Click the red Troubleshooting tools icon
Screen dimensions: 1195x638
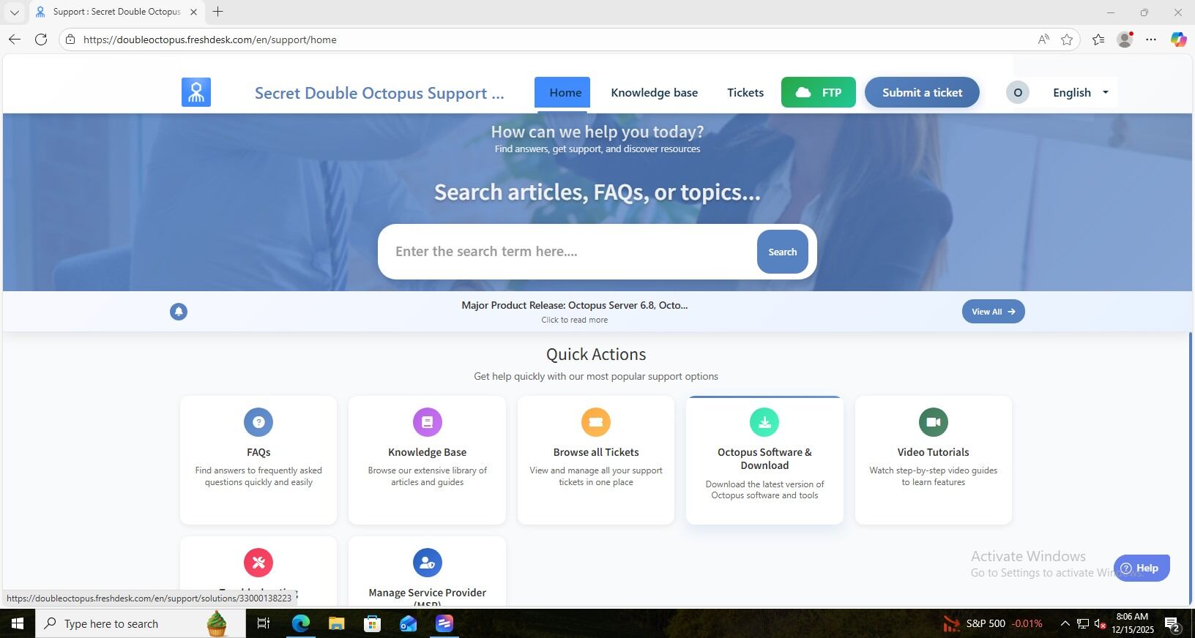[x=258, y=563]
